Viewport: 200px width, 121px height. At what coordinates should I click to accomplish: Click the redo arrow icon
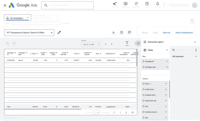[14, 43]
